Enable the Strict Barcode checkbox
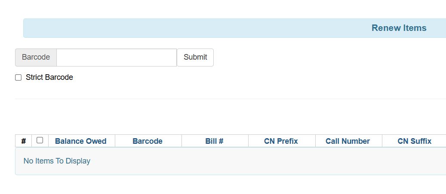 click(x=18, y=78)
